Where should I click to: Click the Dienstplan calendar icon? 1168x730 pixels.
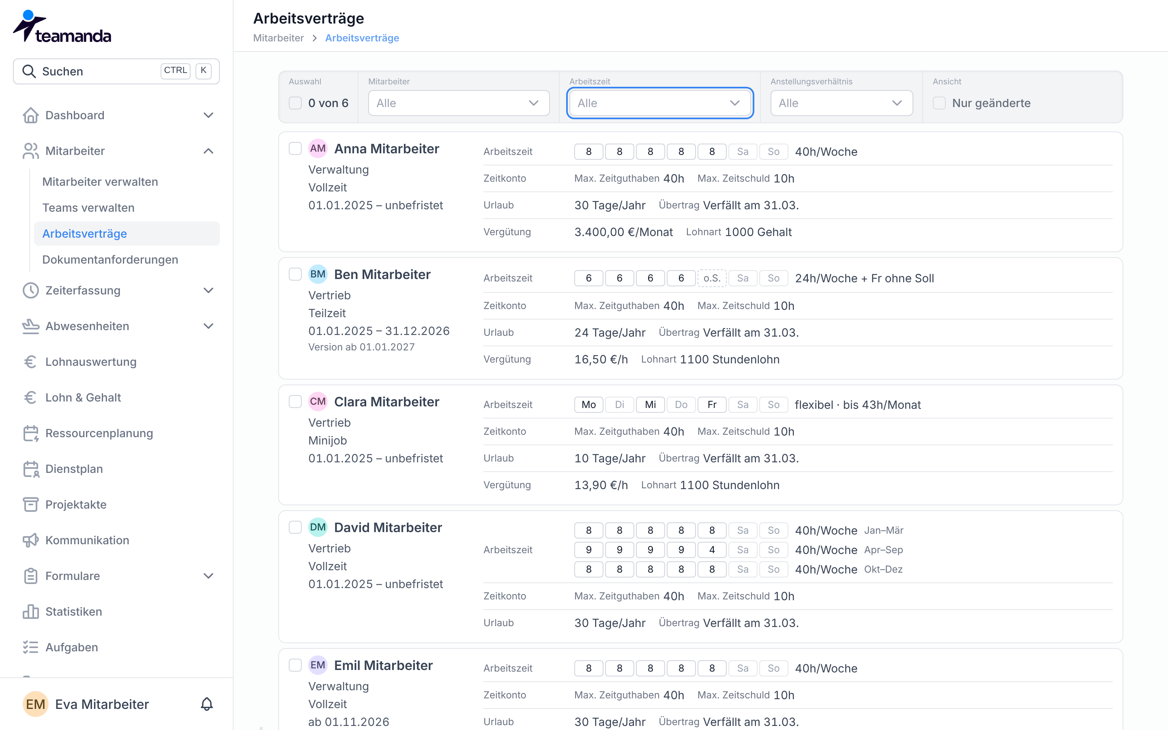pos(30,469)
